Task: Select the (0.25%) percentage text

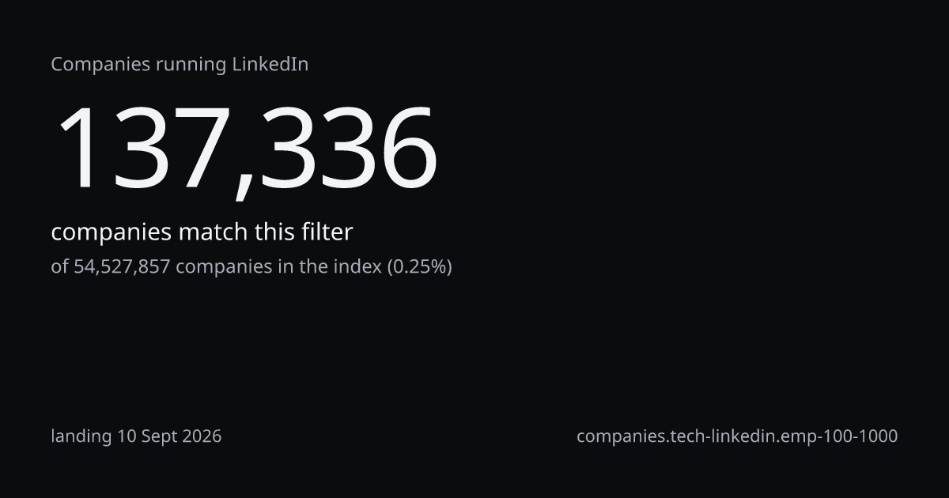Action: pos(419,267)
